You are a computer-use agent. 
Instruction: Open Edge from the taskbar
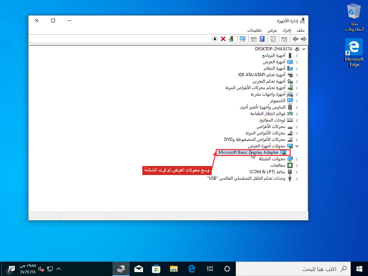coord(192,269)
